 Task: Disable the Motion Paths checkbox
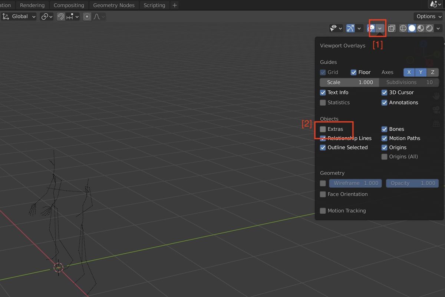tap(385, 138)
